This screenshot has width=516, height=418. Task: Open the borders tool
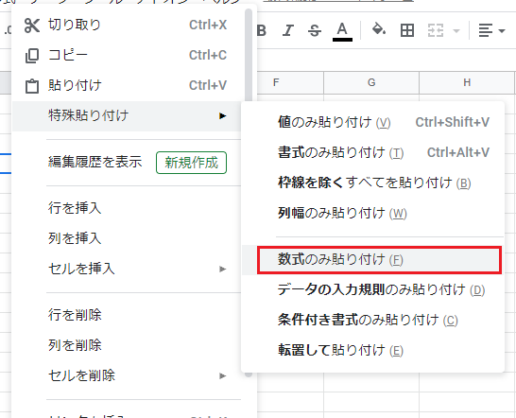coord(407,30)
